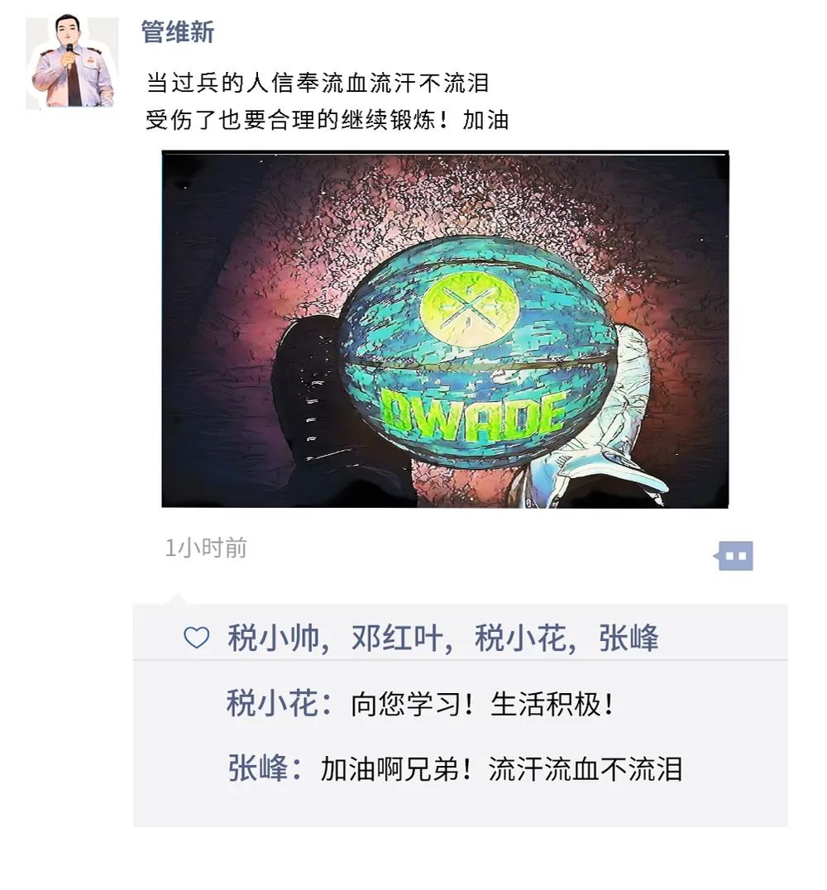Click the 1小时前 timestamp
This screenshot has height=890, width=827.
coord(206,548)
